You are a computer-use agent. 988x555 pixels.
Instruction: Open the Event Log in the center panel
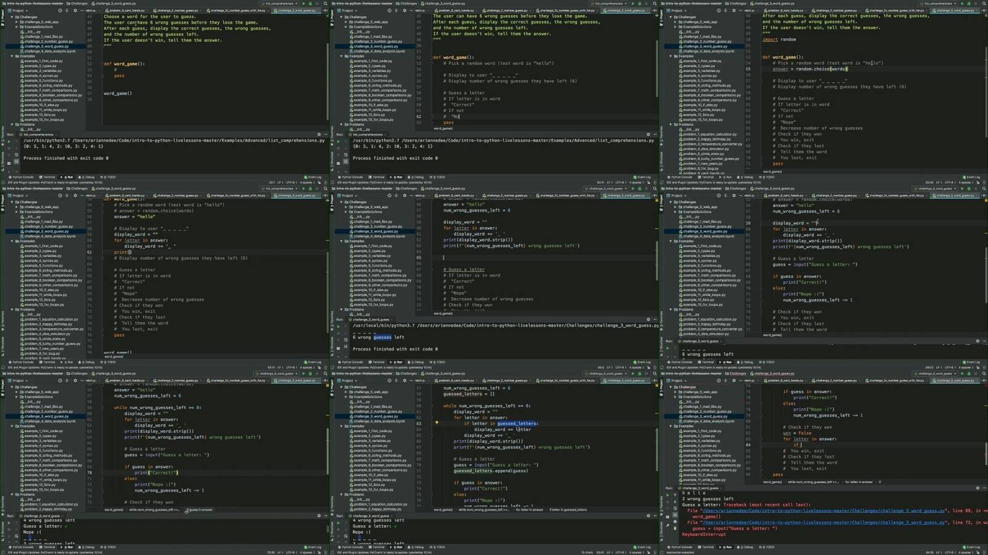pos(643,362)
